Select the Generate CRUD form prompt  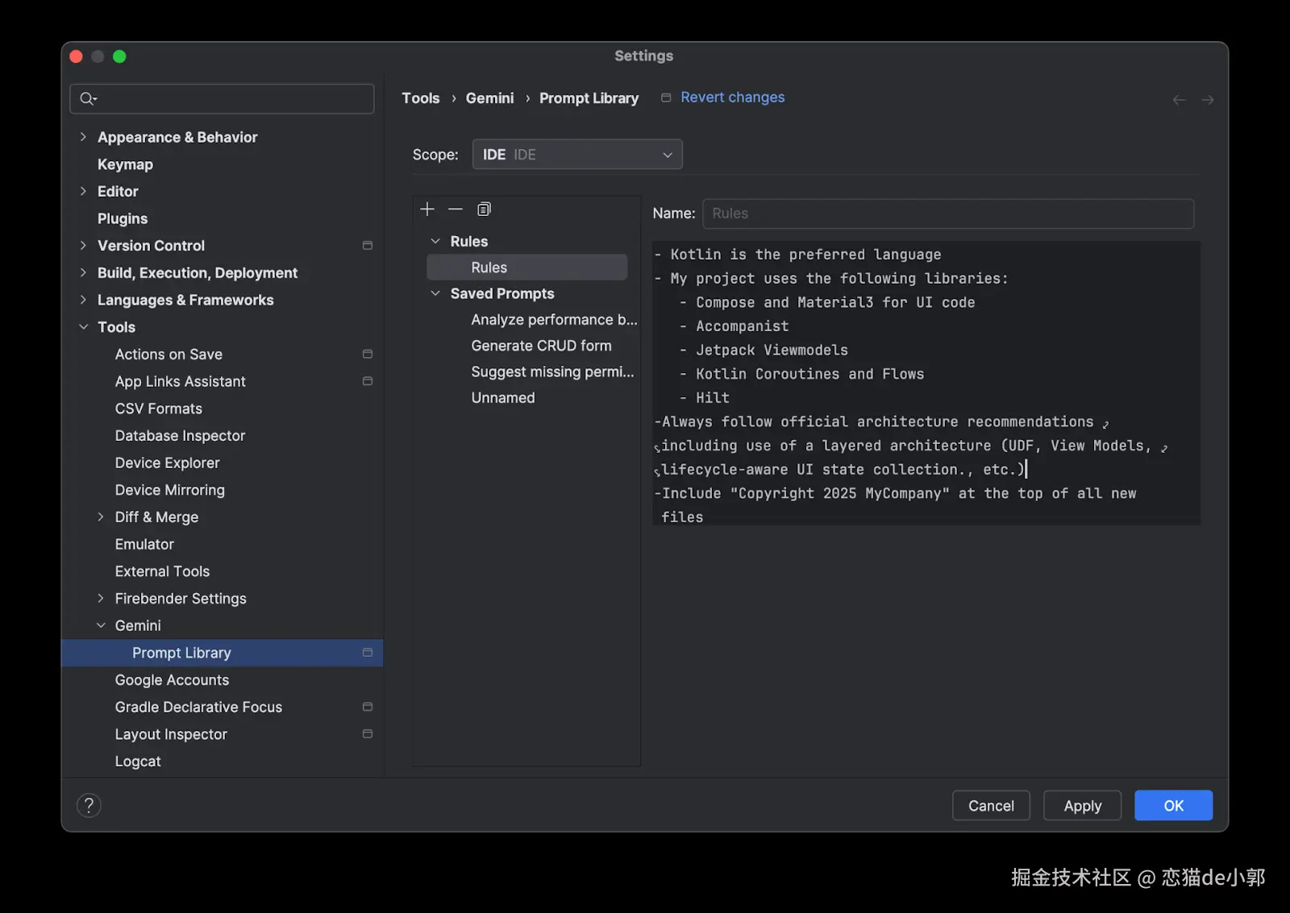541,346
